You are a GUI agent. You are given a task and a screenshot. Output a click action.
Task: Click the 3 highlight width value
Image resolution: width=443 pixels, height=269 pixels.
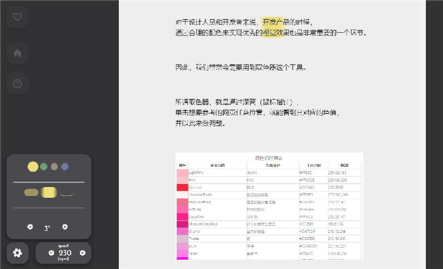[x=47, y=228]
